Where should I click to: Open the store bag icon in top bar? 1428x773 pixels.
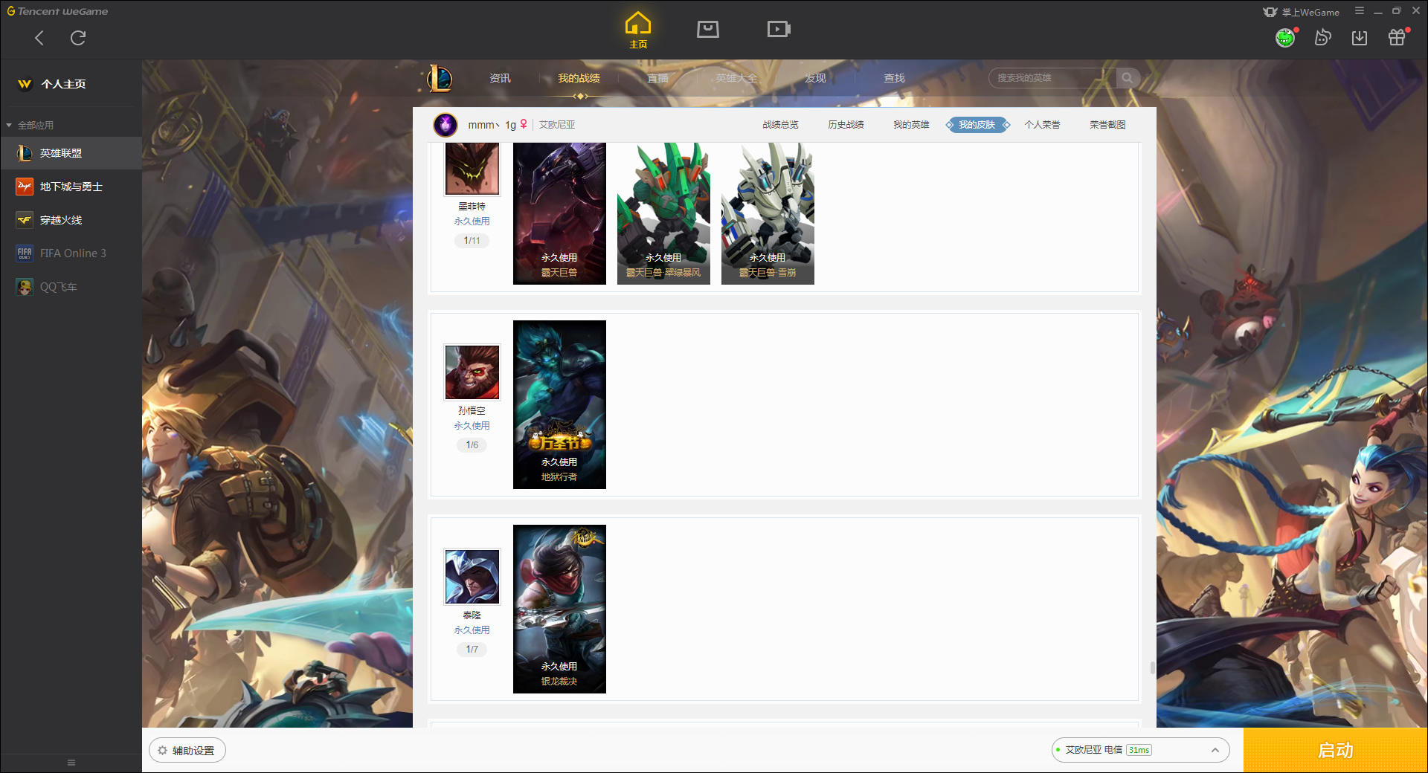(x=708, y=29)
